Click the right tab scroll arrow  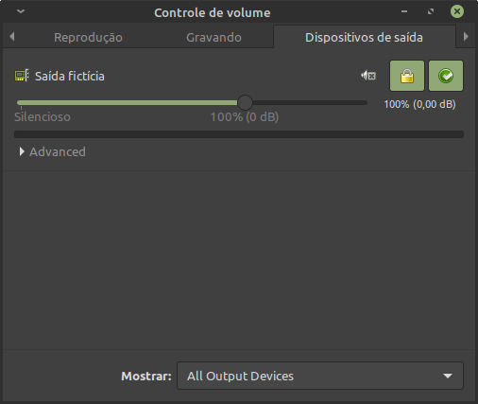click(x=466, y=37)
